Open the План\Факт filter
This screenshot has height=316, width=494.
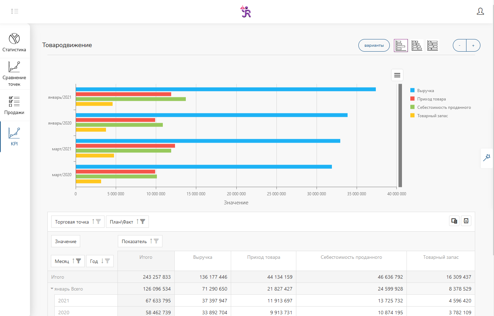point(143,221)
